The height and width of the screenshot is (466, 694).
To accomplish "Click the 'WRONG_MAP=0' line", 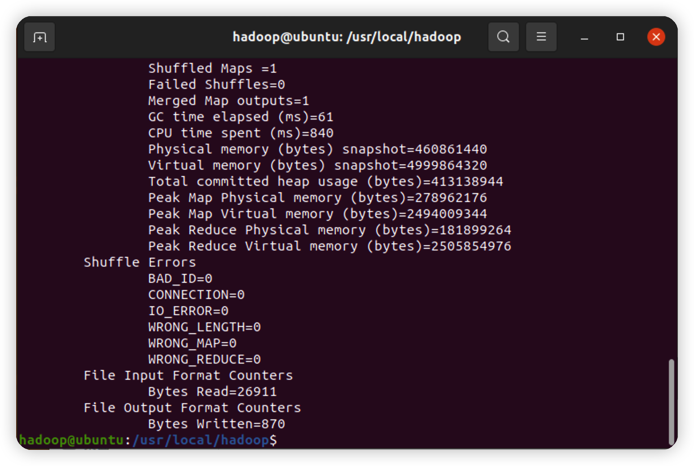I will pos(192,343).
